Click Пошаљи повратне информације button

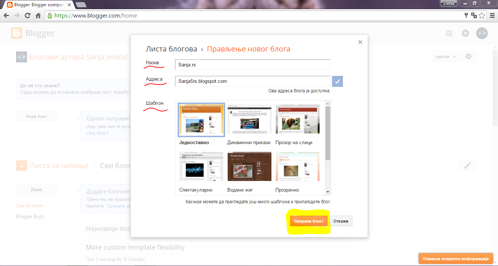coord(456,258)
